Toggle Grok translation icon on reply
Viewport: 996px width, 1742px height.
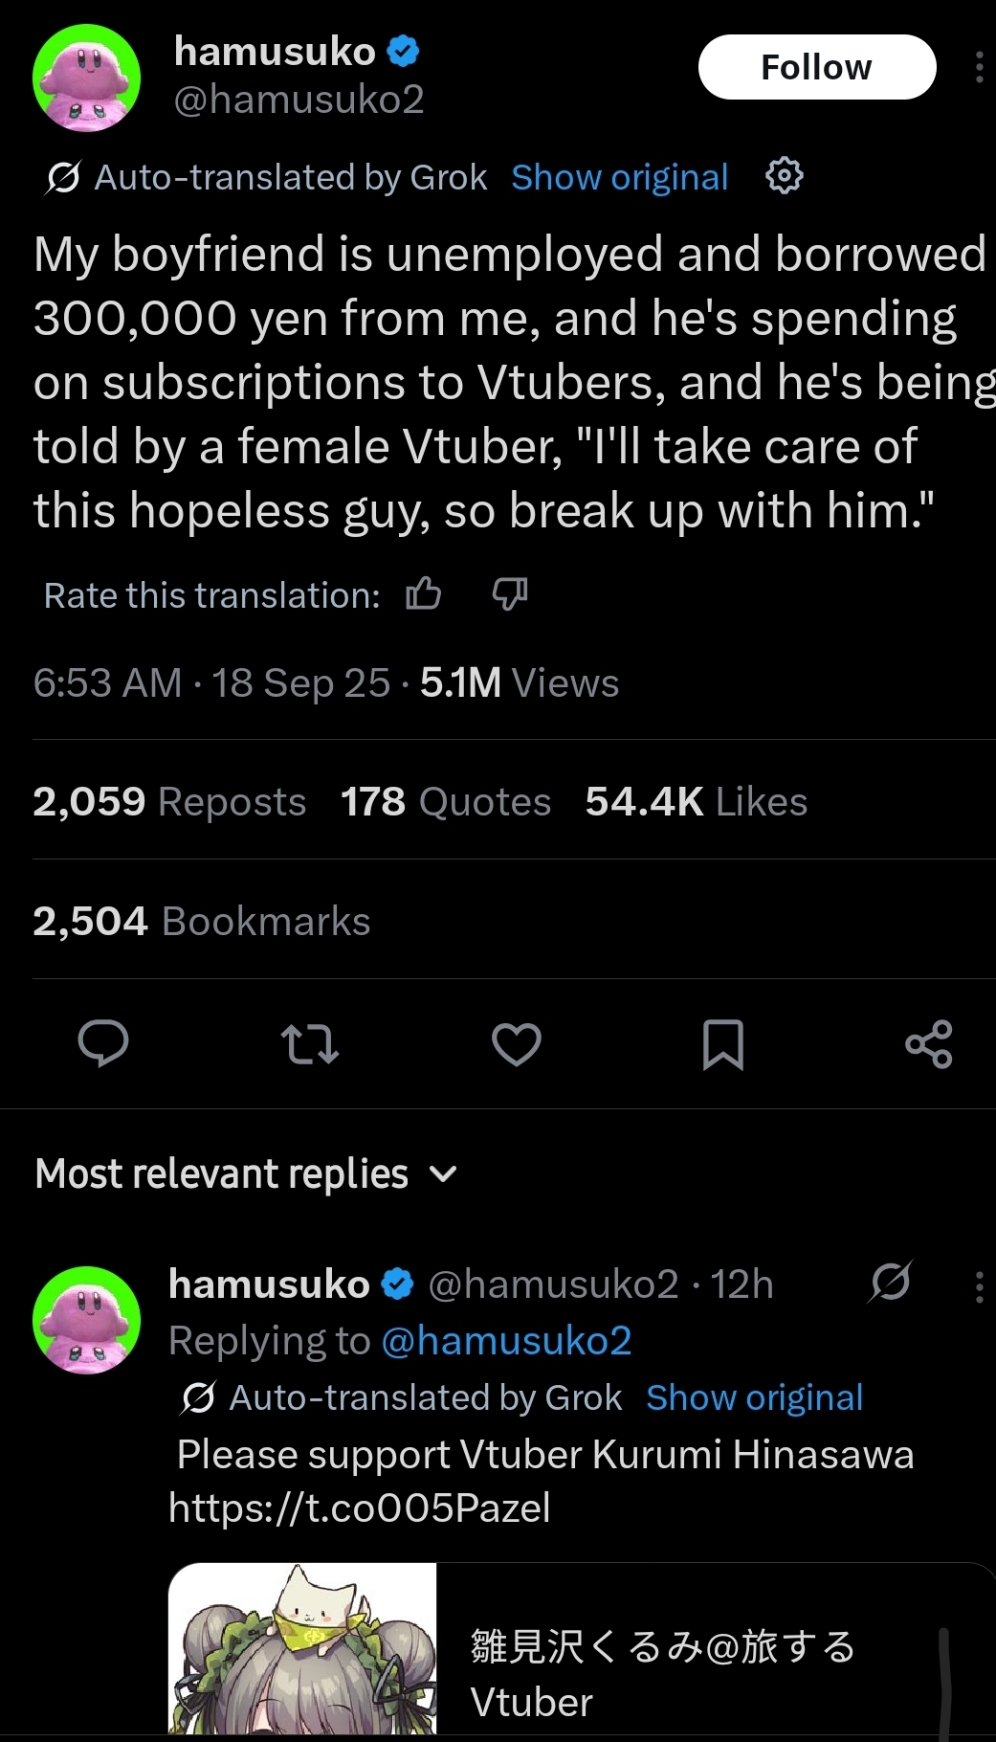tap(891, 1282)
